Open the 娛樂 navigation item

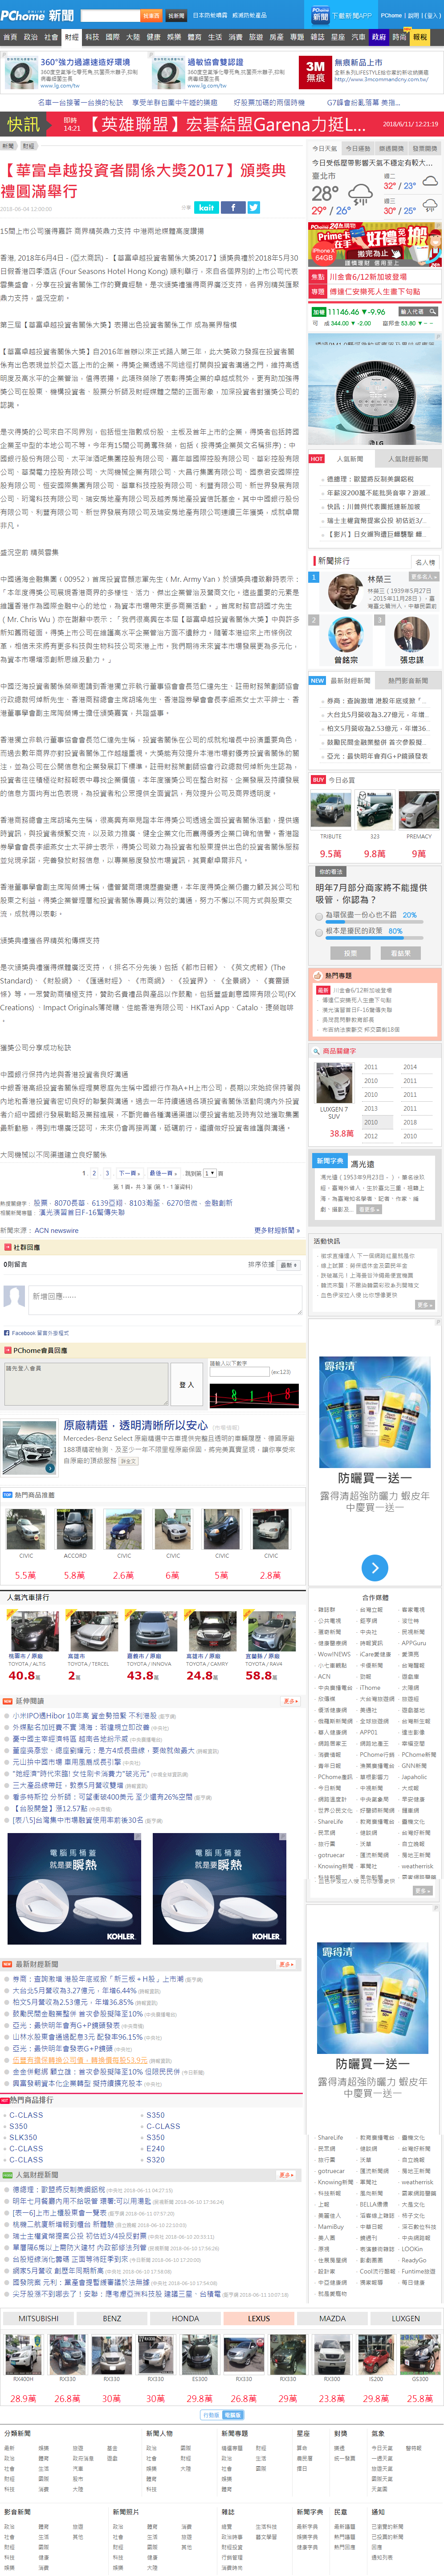click(174, 37)
